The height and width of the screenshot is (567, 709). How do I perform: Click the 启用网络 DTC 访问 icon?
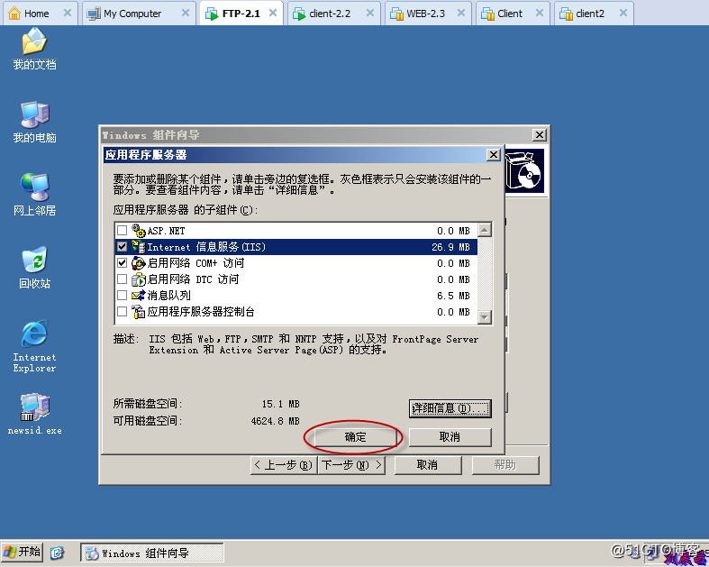[139, 279]
